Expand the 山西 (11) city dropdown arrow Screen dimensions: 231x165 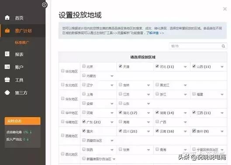click(222, 67)
